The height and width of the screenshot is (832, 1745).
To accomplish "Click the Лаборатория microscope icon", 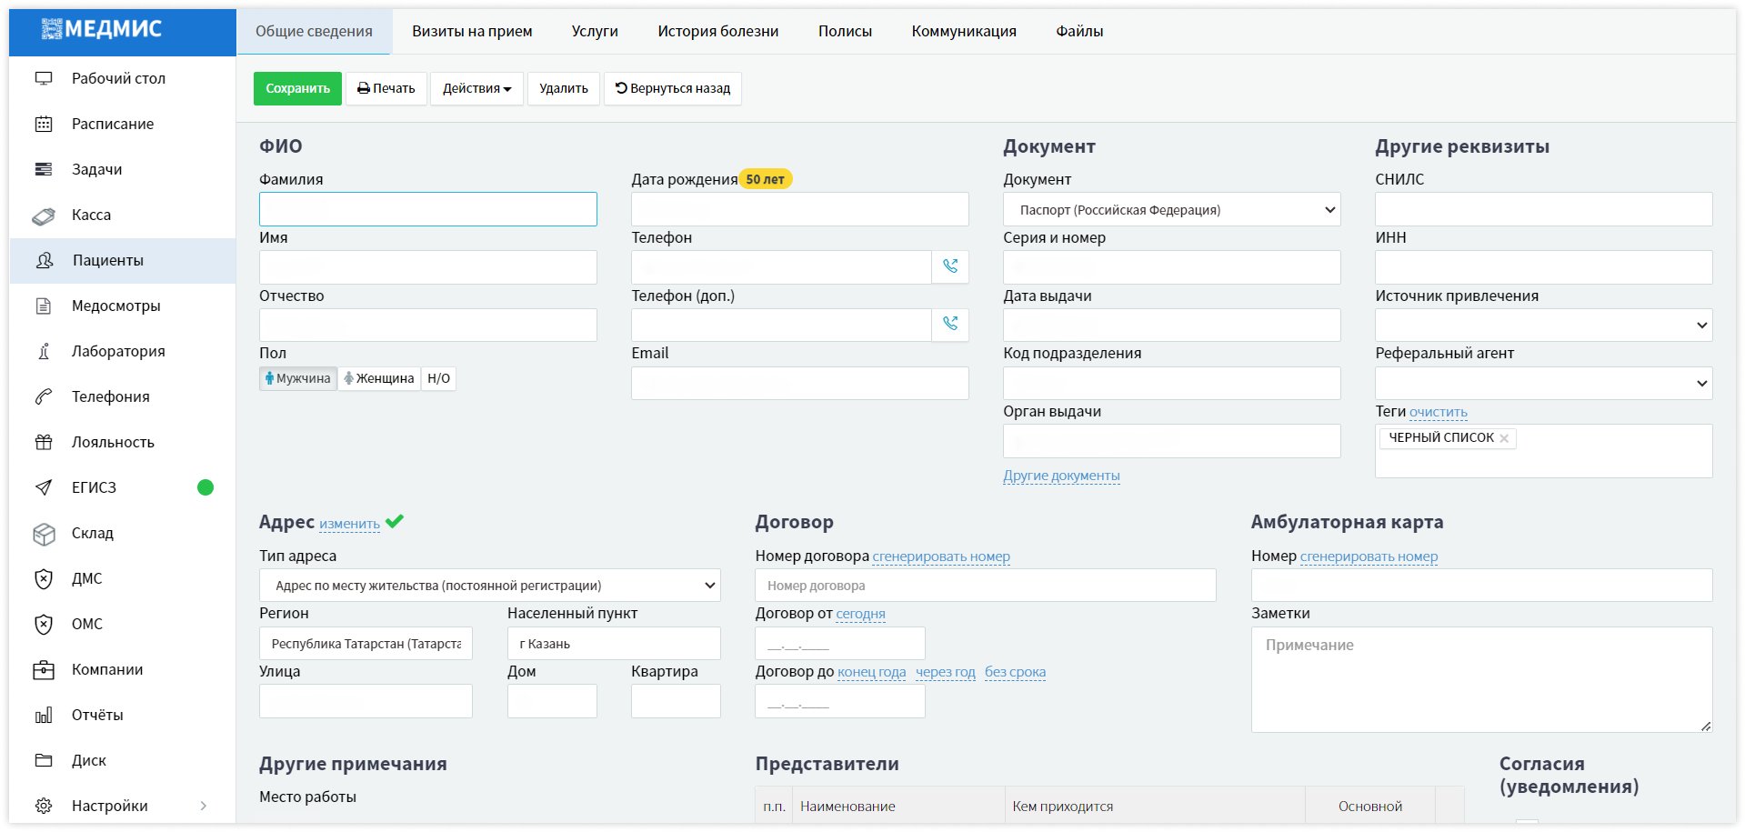I will (x=44, y=352).
